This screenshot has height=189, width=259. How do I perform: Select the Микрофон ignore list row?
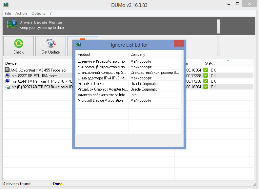point(129,67)
